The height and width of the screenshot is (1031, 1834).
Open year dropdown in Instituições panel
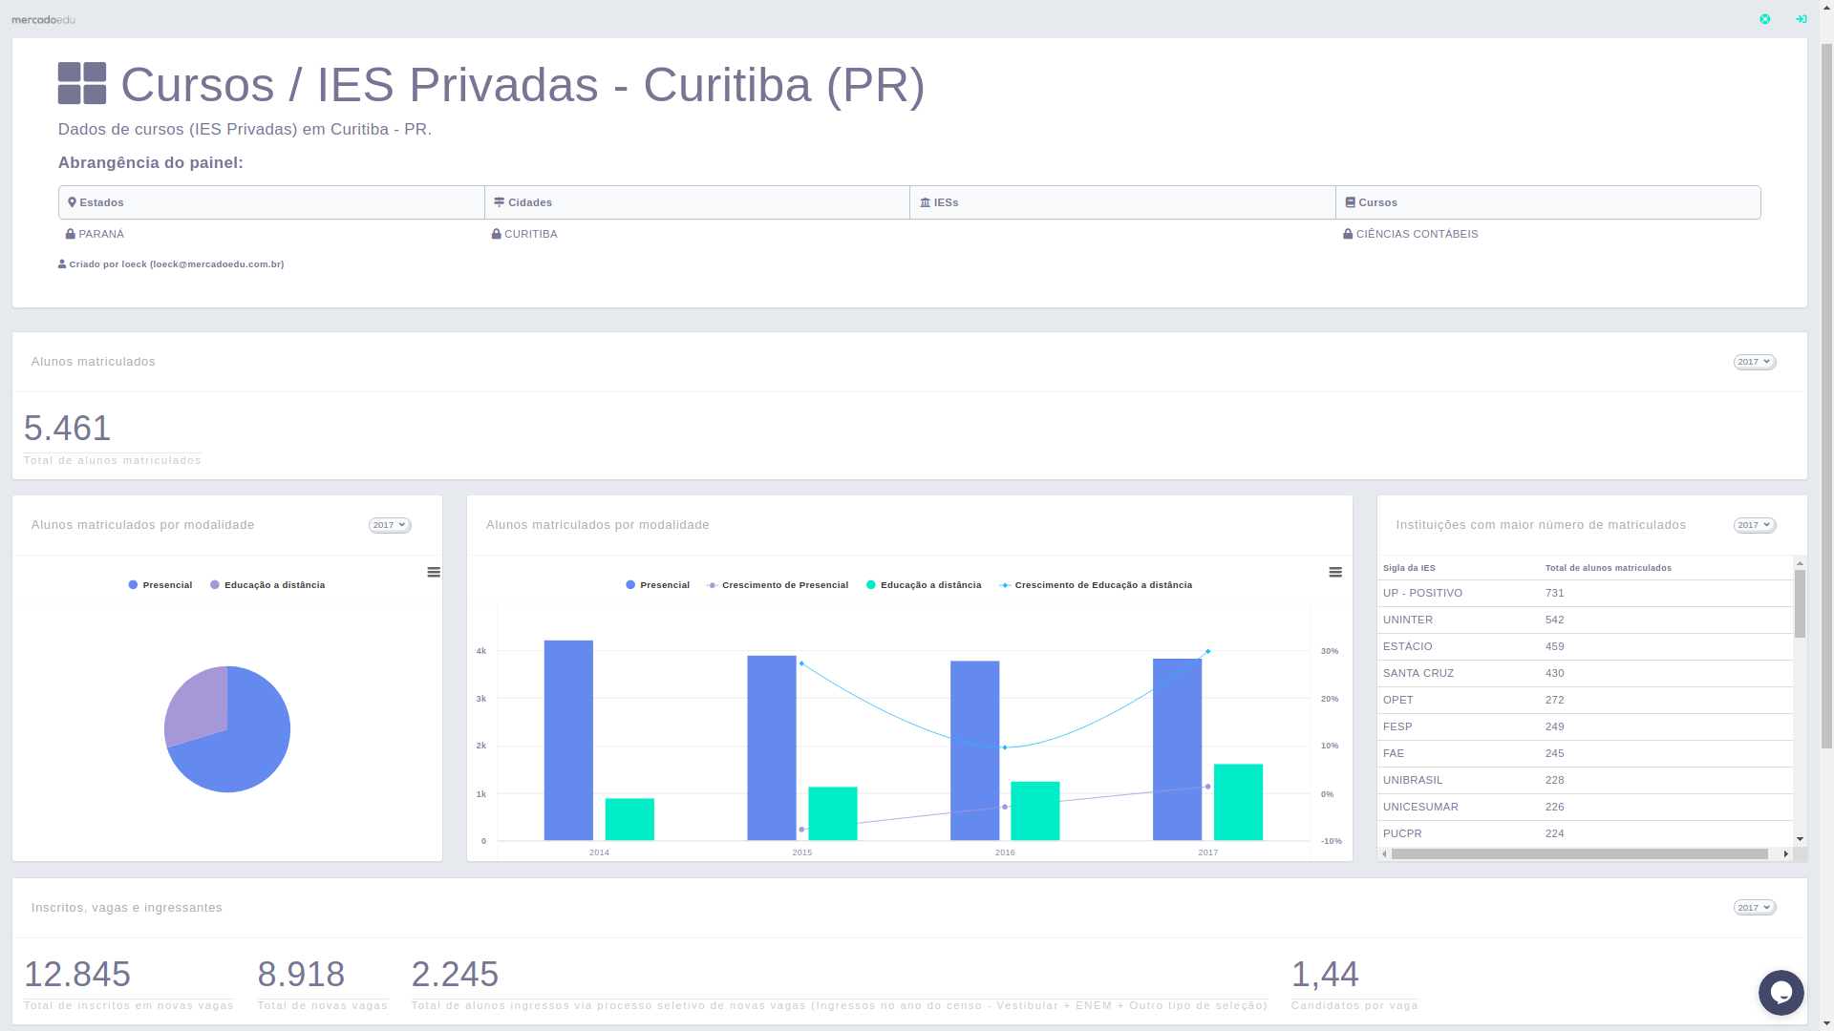click(x=1755, y=525)
